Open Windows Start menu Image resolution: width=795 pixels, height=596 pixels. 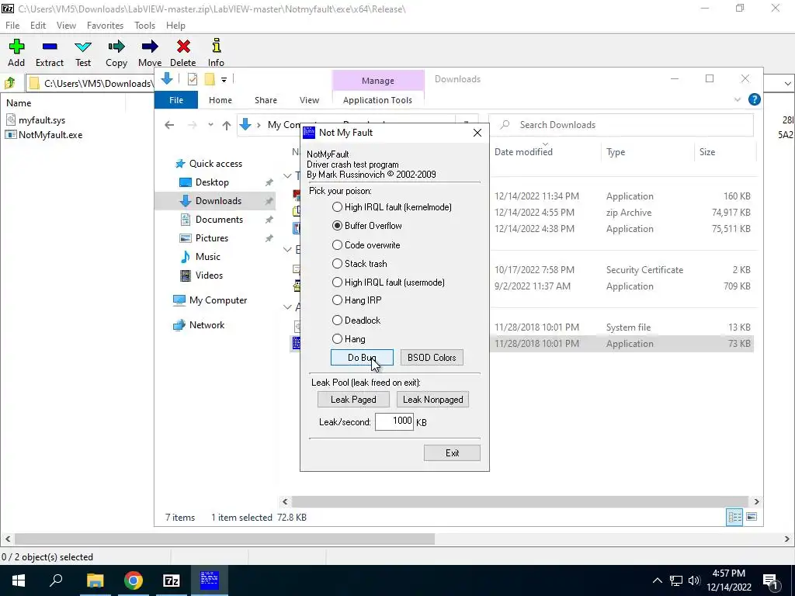coord(19,580)
